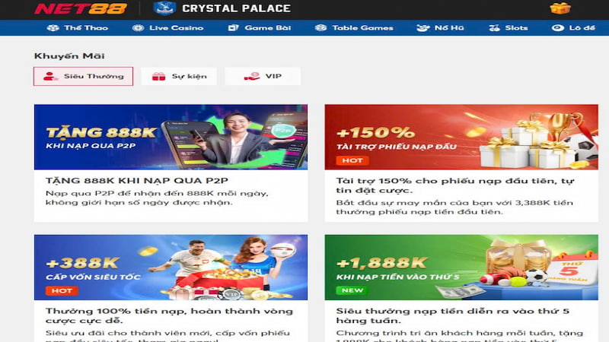
Task: Click the NET88 logo
Action: tap(81, 8)
